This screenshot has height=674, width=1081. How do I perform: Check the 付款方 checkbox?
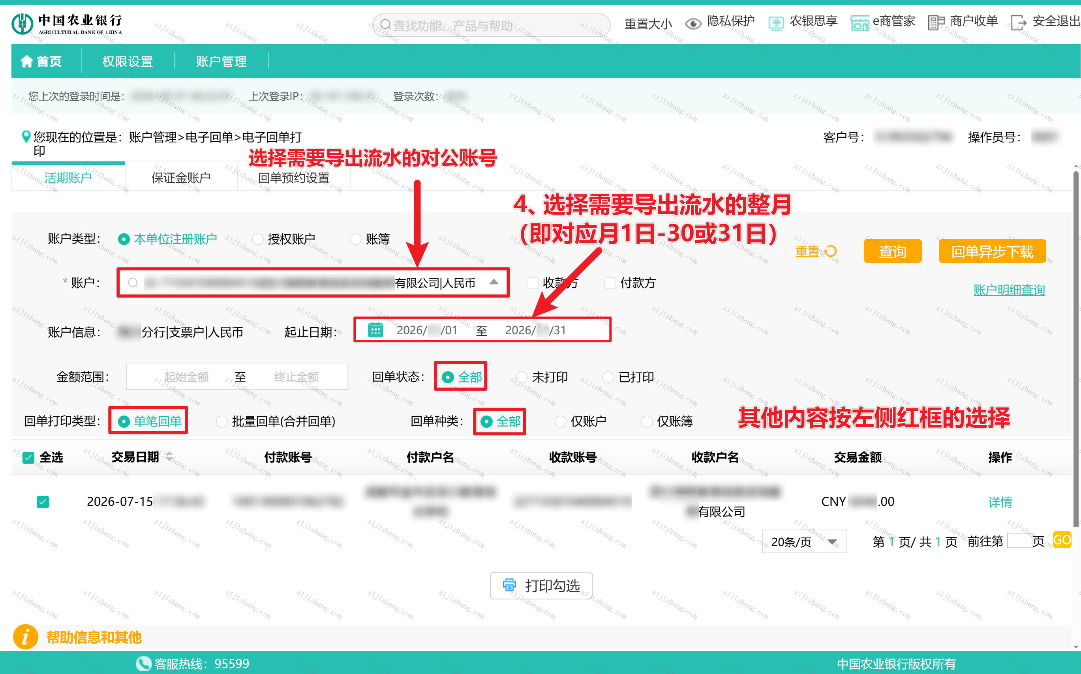[610, 283]
